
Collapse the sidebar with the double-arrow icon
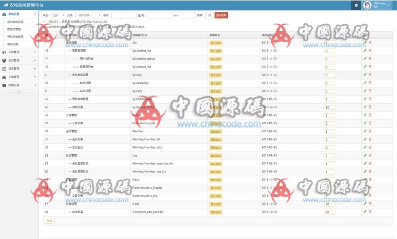(19, 92)
